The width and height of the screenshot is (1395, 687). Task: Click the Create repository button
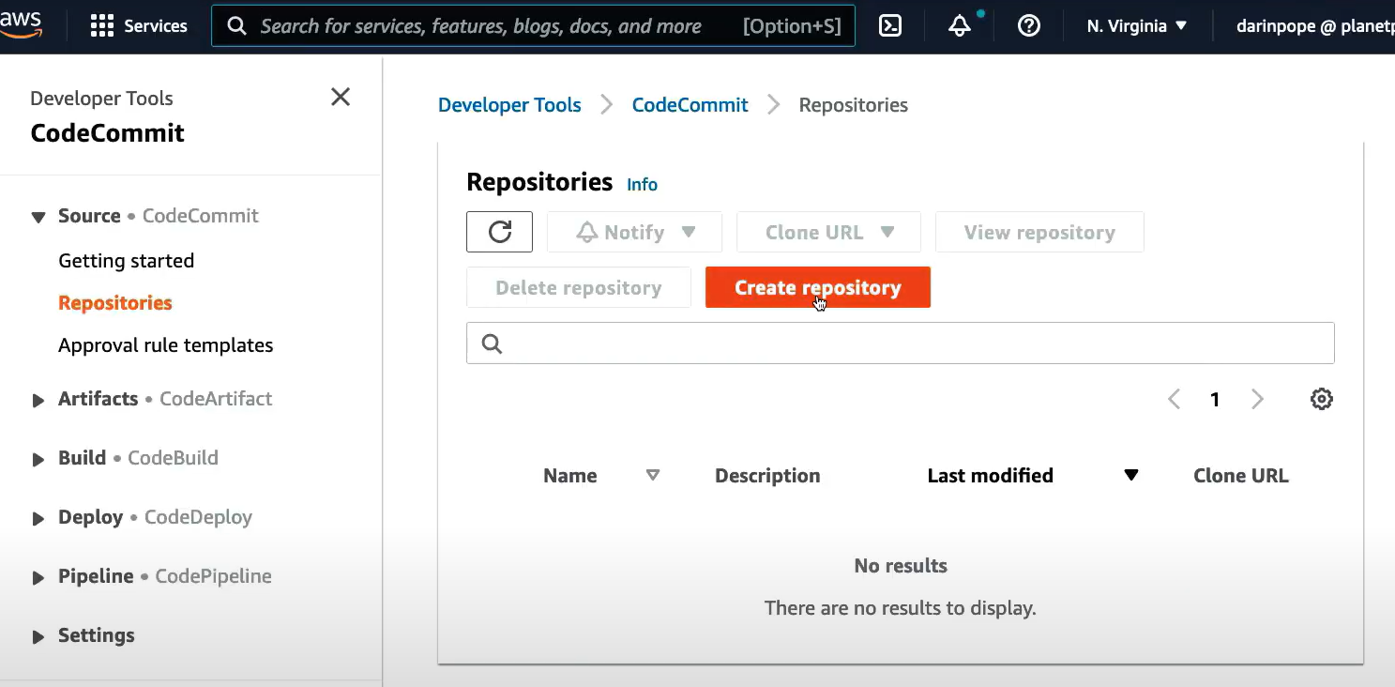pos(817,287)
